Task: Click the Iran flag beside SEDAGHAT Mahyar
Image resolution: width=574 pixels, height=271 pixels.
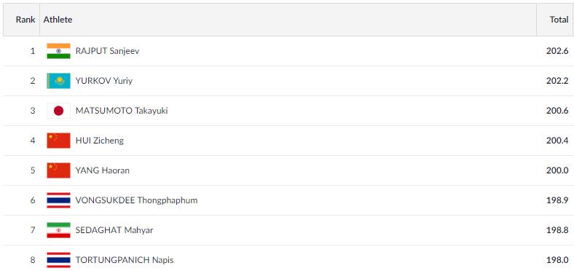Action: point(58,230)
